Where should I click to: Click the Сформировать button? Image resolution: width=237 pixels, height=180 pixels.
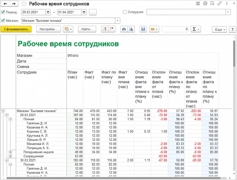(16, 29)
